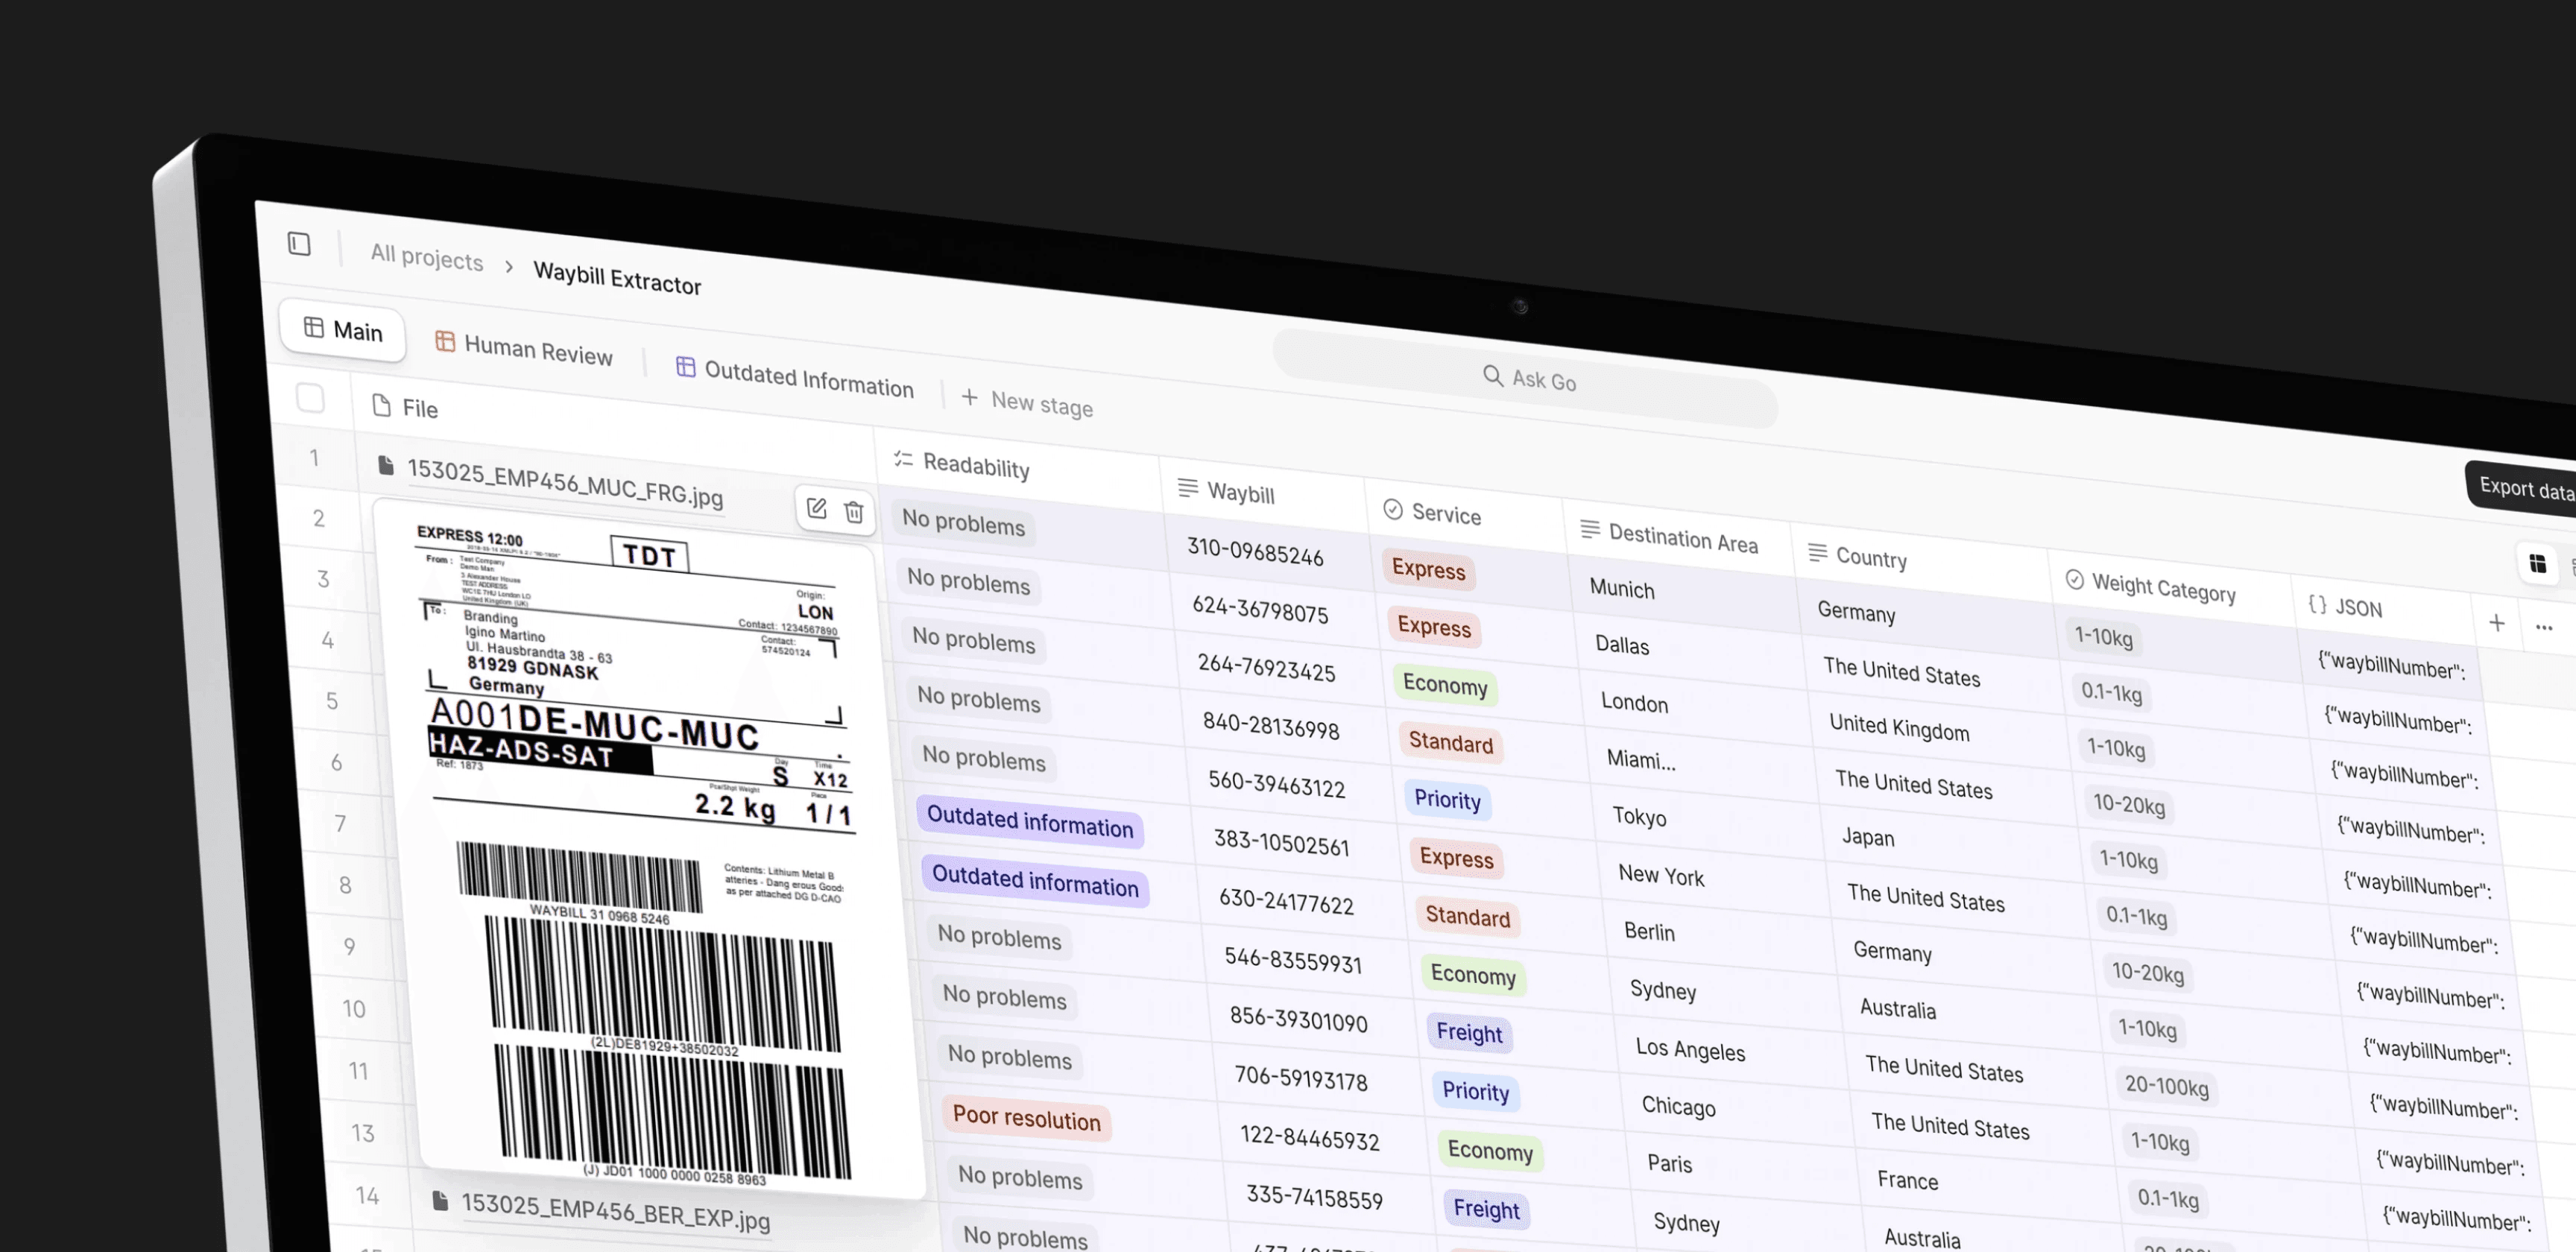
Task: Click the Priority tag for Tokyo row
Action: (x=1447, y=800)
